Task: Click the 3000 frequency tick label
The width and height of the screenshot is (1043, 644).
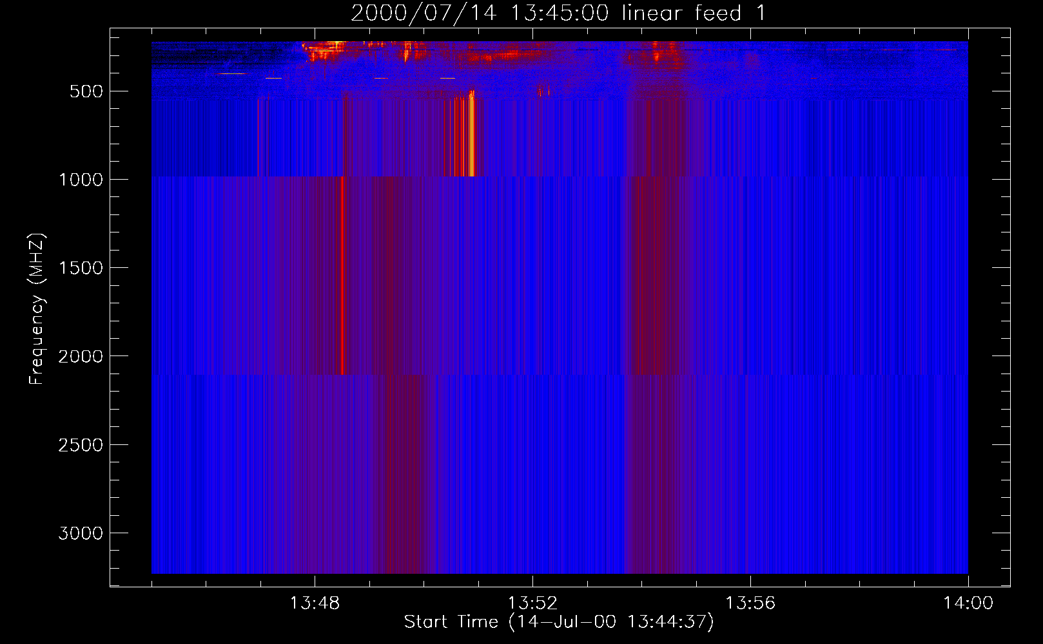Action: click(x=81, y=533)
